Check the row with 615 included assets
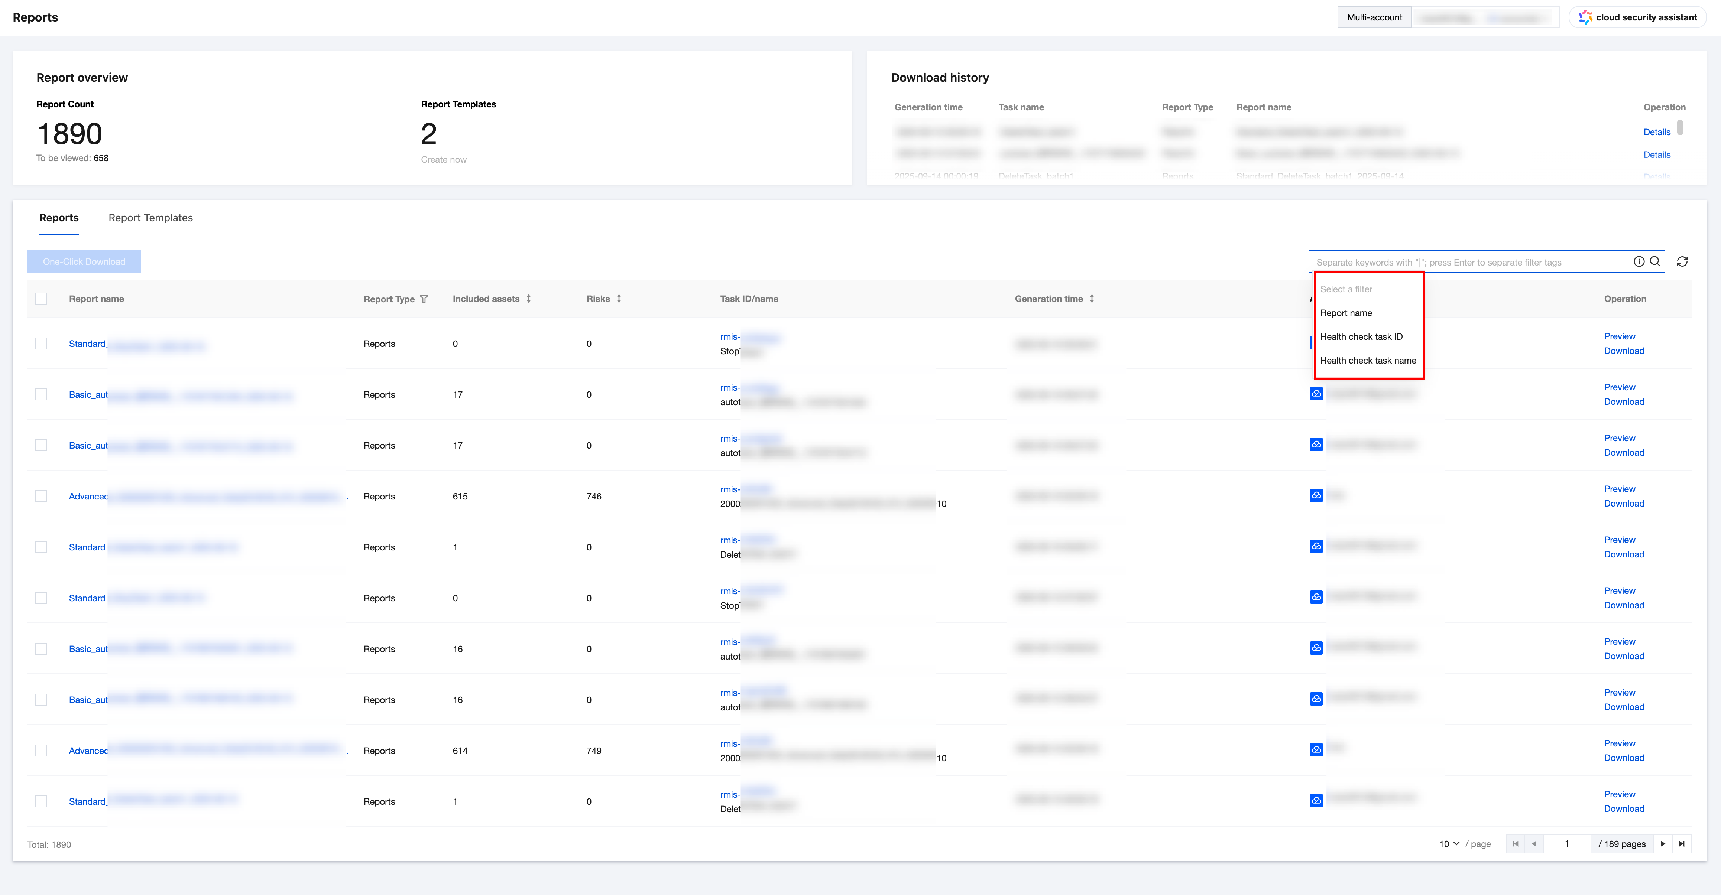This screenshot has width=1721, height=895. point(41,496)
